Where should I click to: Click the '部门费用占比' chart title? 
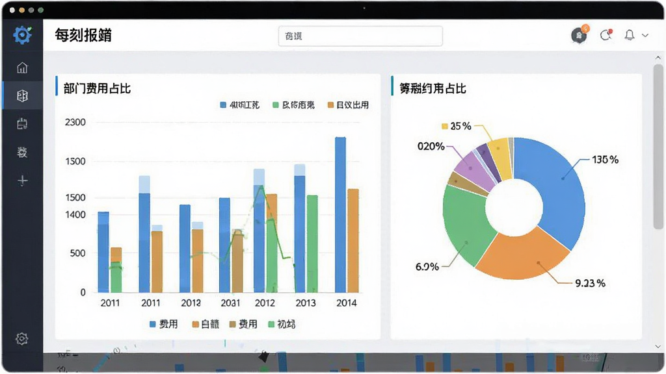point(97,88)
